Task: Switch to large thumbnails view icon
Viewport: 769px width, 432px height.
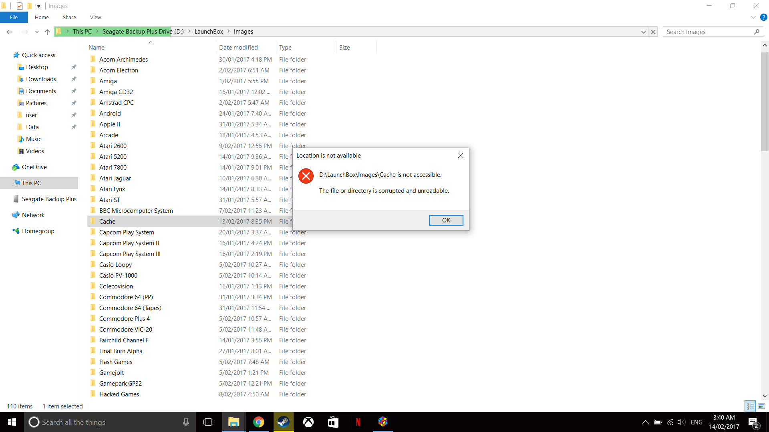Action: click(x=761, y=406)
